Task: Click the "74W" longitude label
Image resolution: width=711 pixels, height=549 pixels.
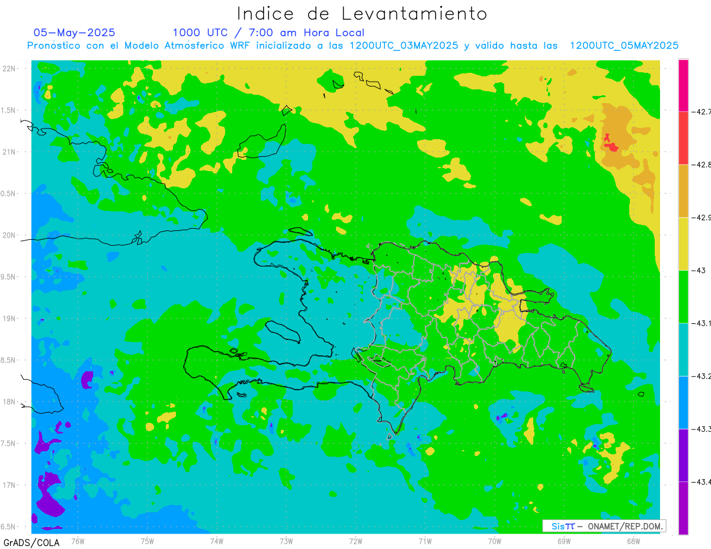Action: (216, 541)
